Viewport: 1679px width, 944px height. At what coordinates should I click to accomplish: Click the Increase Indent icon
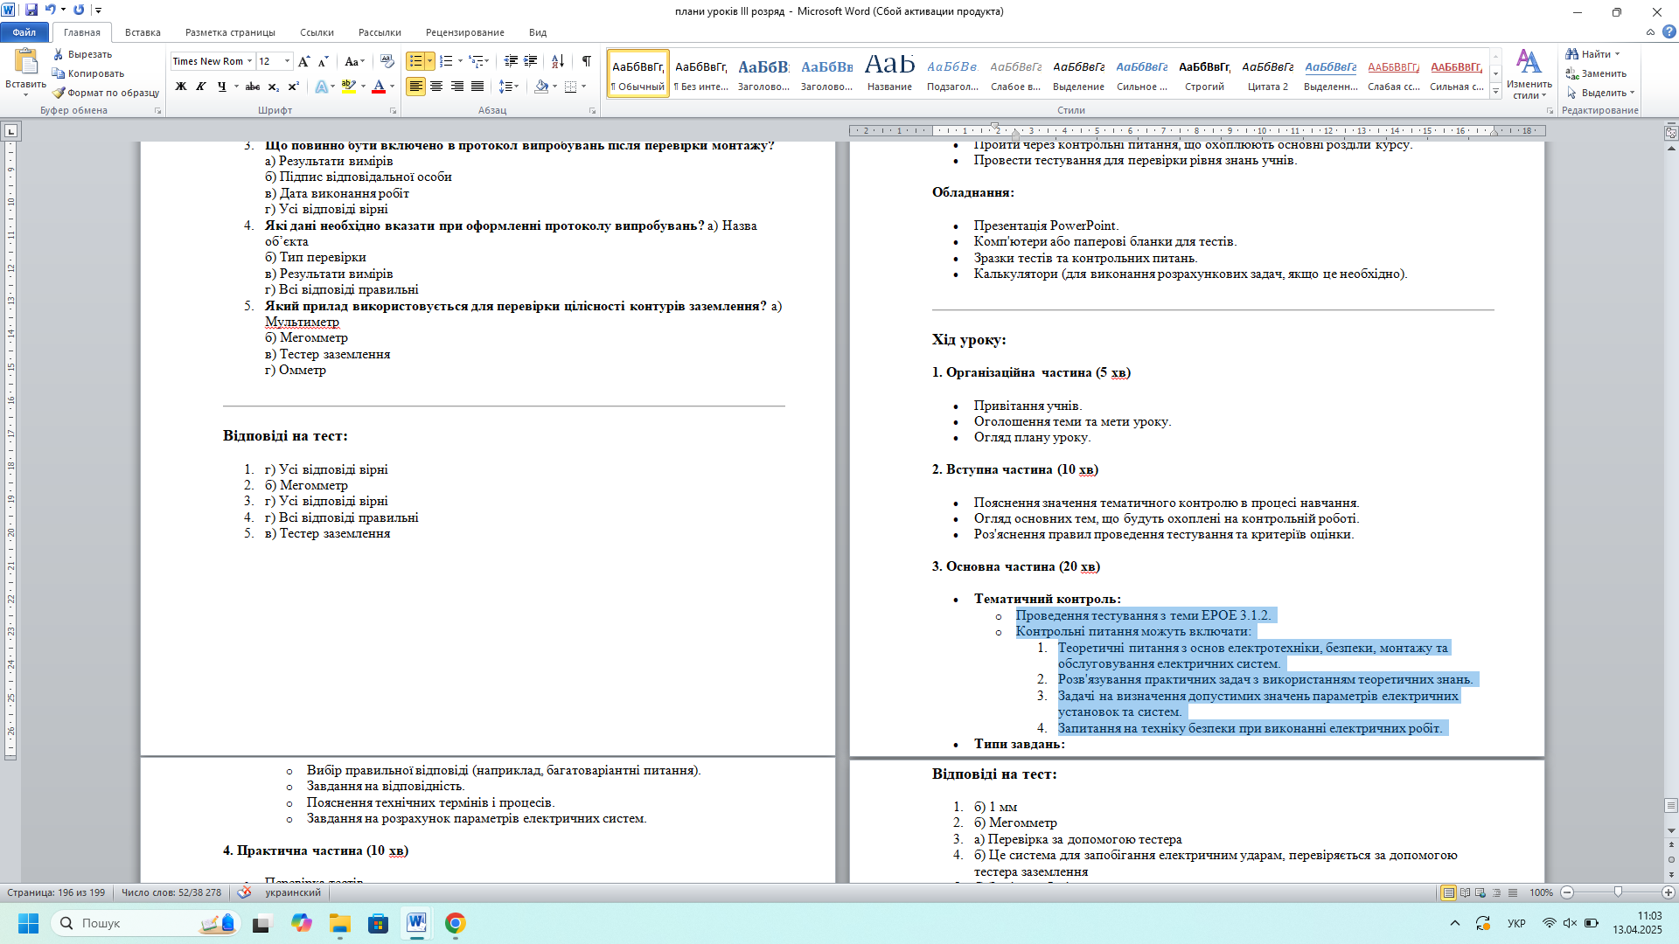point(531,61)
